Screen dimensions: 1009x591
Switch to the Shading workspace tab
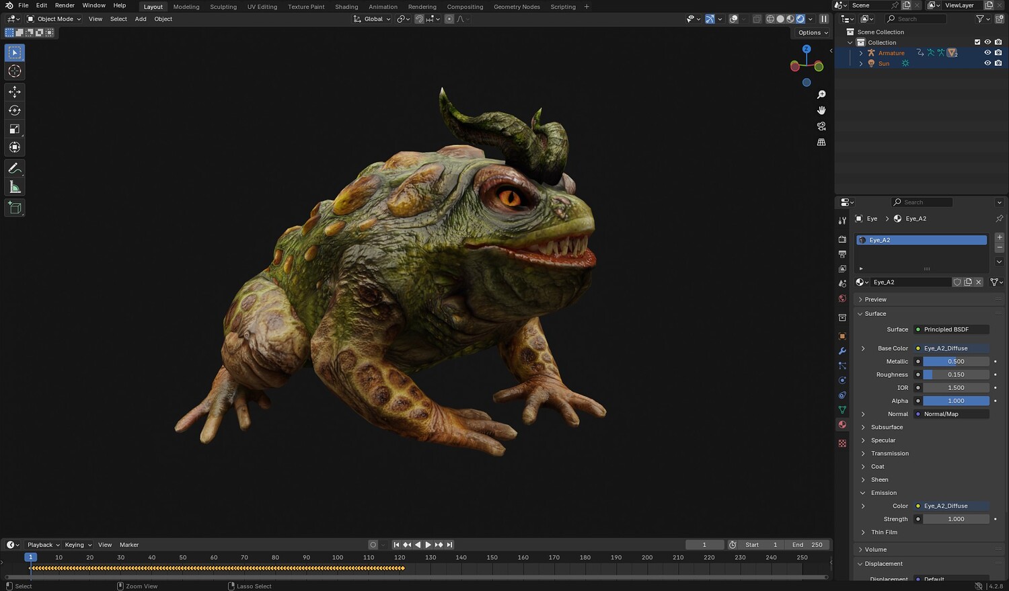pos(346,7)
